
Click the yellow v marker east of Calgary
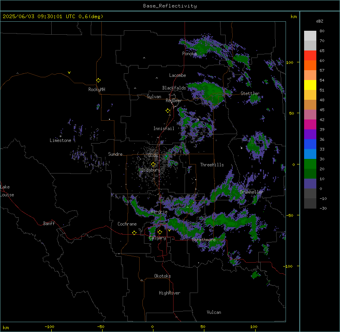[x=169, y=230]
